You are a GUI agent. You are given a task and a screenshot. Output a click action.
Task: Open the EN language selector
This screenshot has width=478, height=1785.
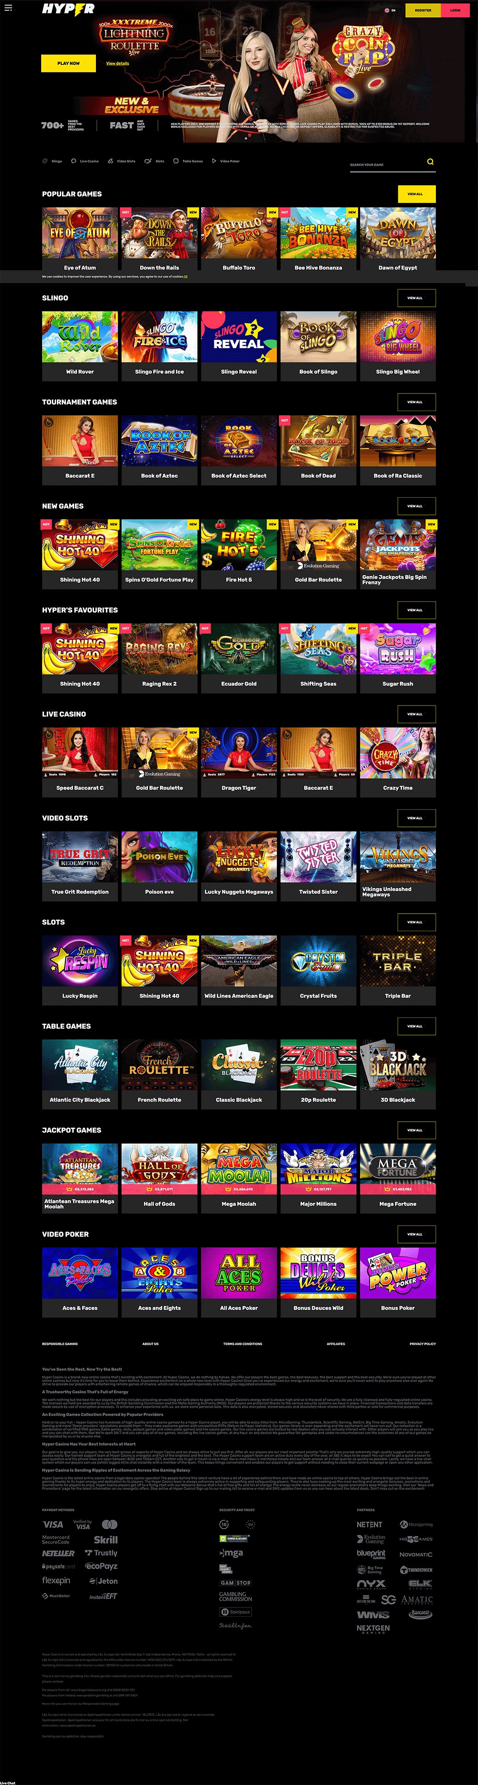point(390,10)
